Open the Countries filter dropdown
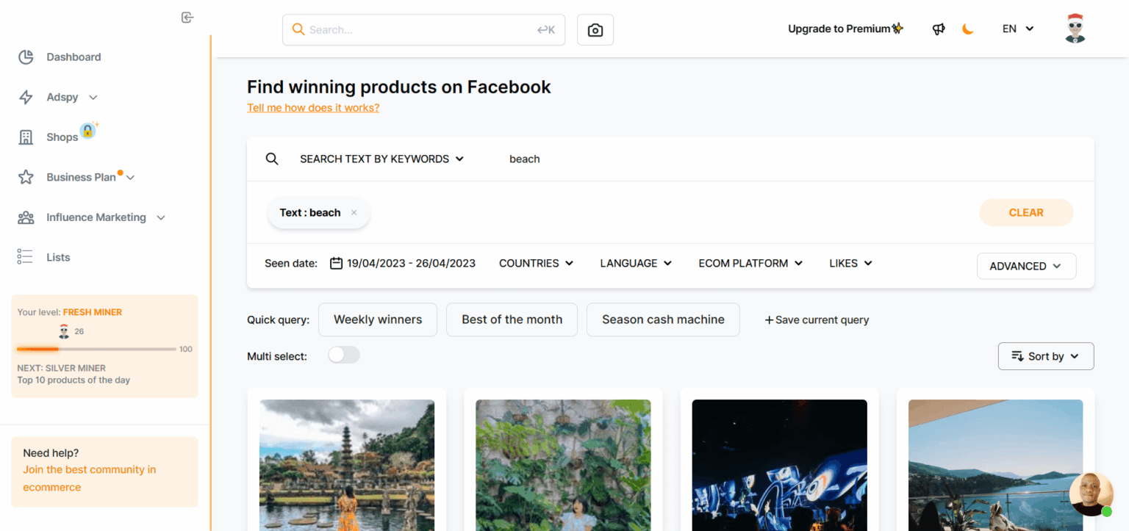Viewport: 1129px width, 531px height. [537, 263]
